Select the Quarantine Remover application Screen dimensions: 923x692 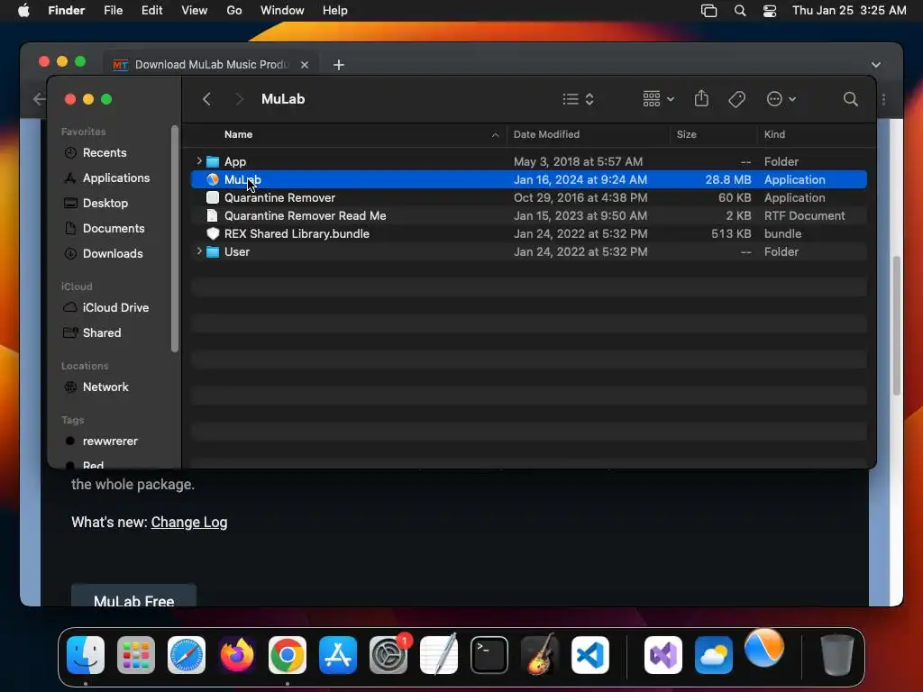tap(528, 197)
